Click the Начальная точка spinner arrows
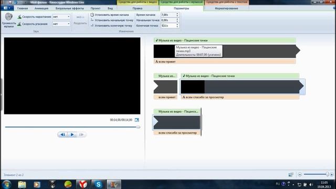Screen dimensions: 336x189 [x=177, y=20]
